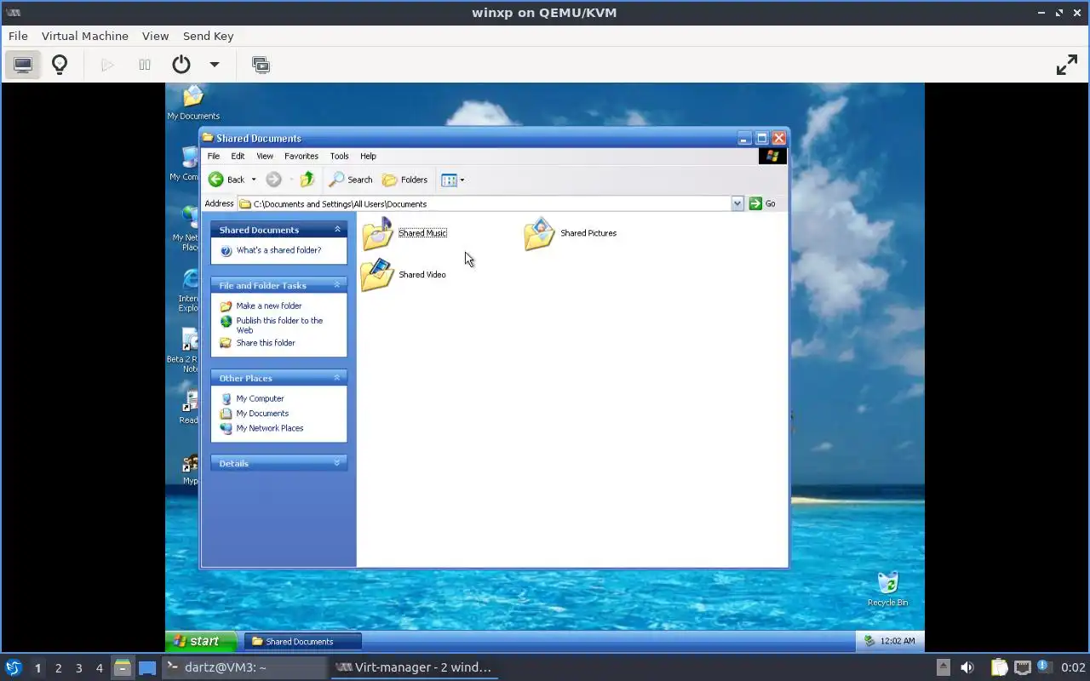1090x681 pixels.
Task: Open Explorer Help menu
Action: coord(368,156)
